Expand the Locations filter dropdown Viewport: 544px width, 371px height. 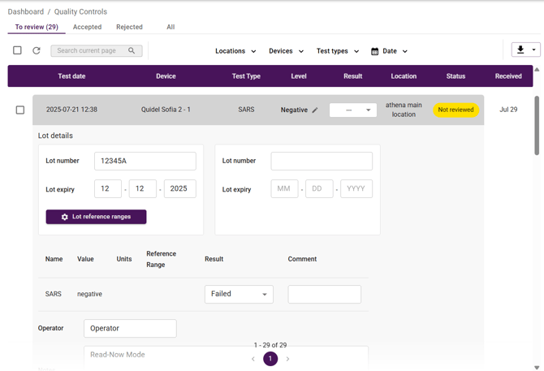point(235,51)
